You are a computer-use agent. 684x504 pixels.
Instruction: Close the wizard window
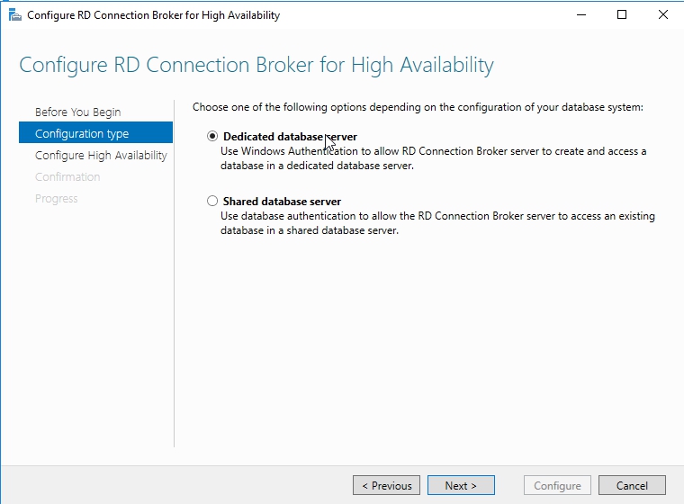pos(663,14)
